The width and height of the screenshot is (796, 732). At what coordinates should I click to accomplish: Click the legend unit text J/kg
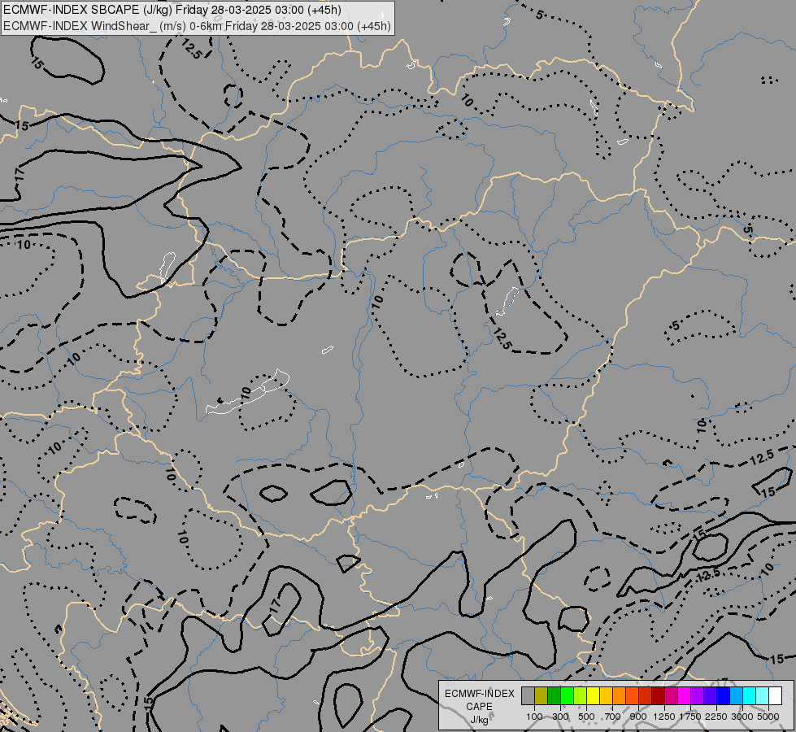pyautogui.click(x=479, y=721)
